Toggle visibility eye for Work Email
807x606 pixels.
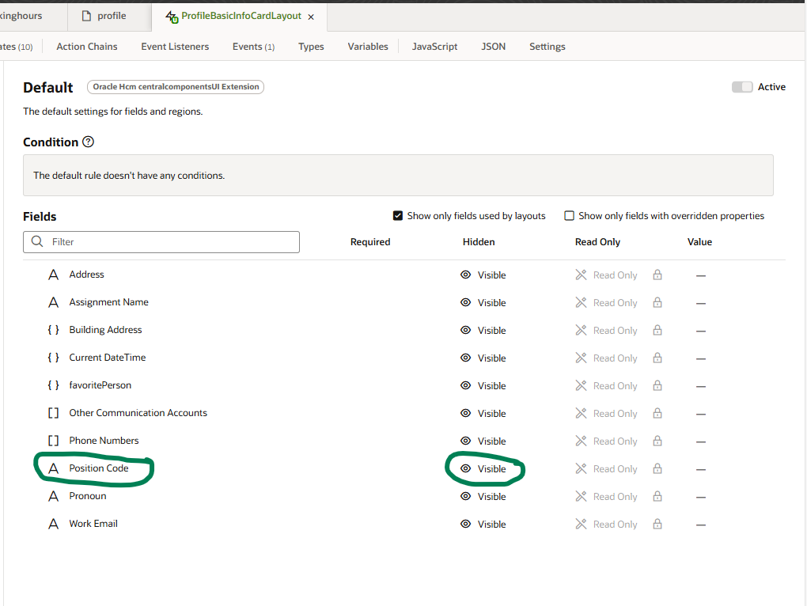(x=465, y=525)
